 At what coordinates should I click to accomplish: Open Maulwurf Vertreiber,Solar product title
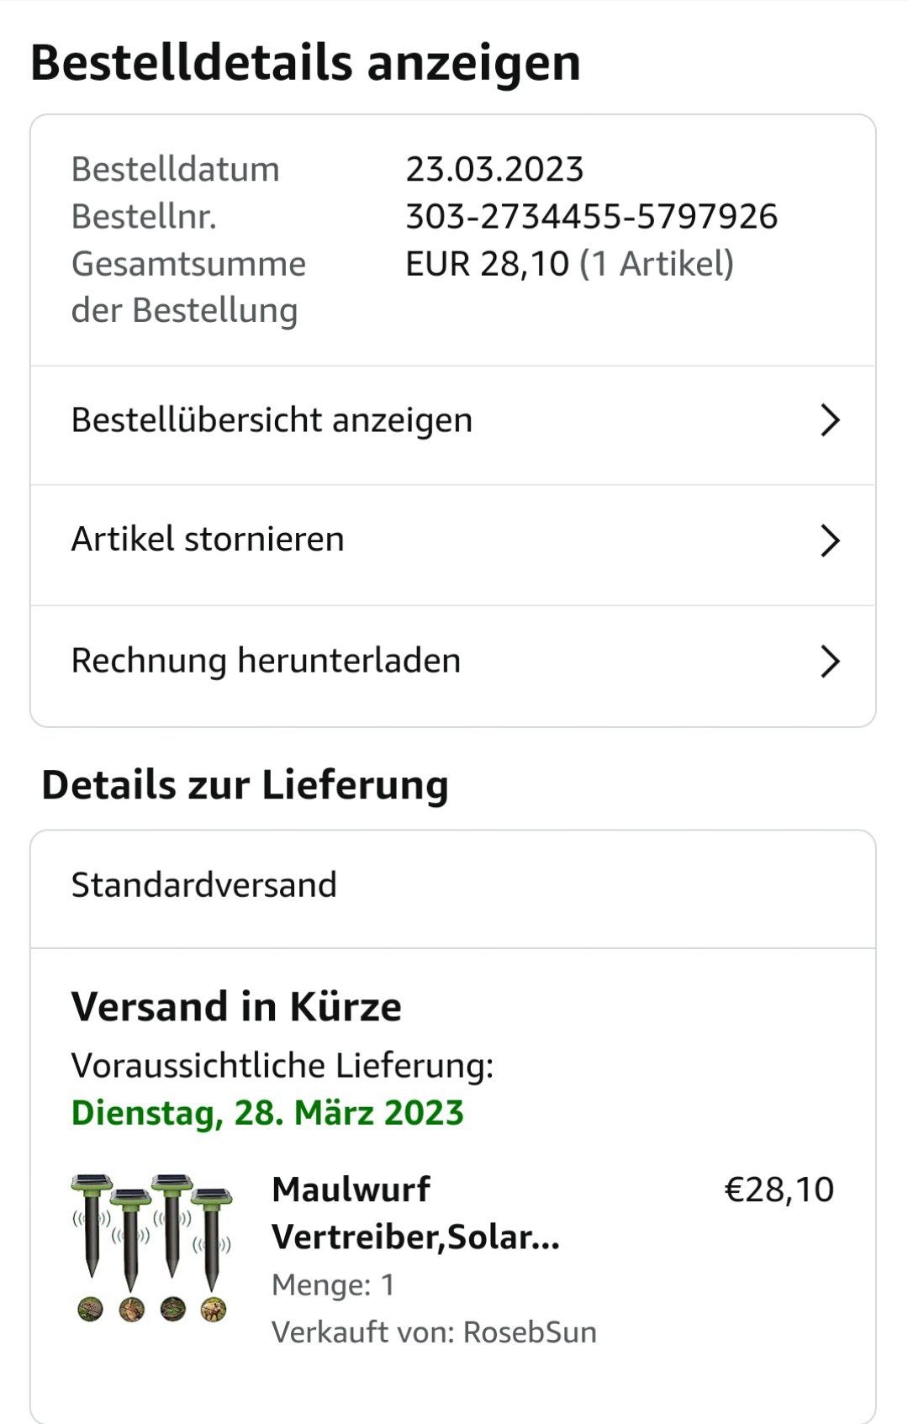click(x=415, y=1213)
